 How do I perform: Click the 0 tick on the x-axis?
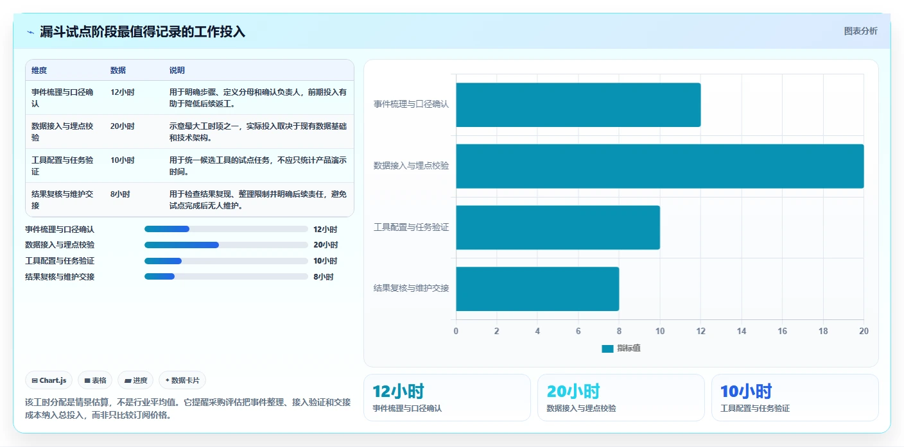[456, 332]
